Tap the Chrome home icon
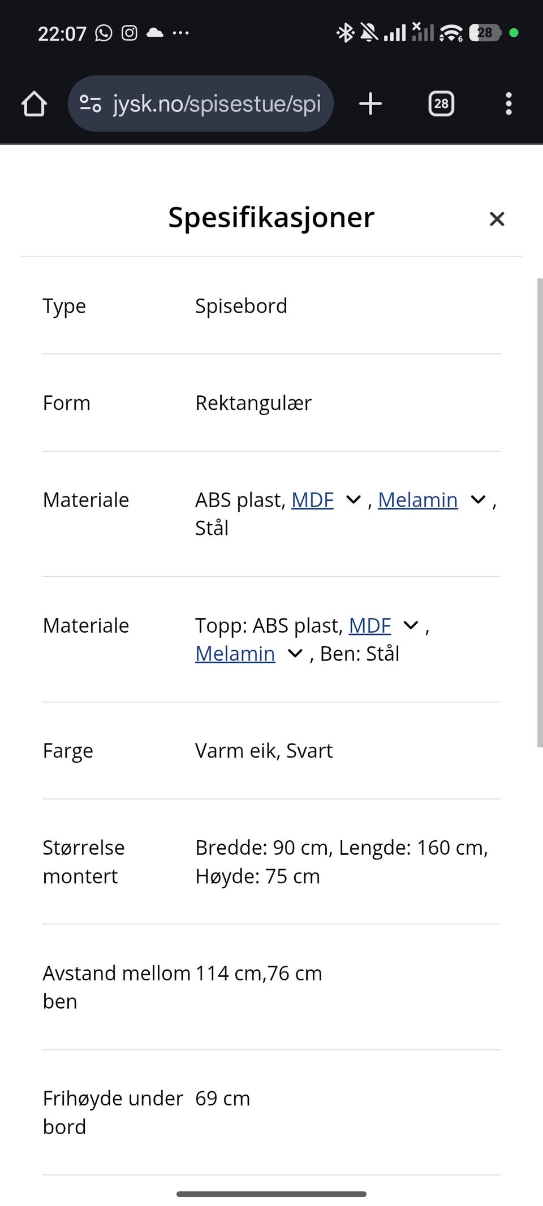Screen dimensions: 543x1206 [33, 103]
